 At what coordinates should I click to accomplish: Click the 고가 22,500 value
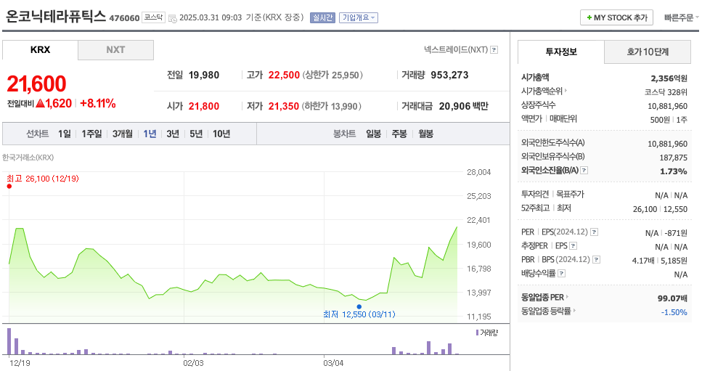click(x=284, y=75)
